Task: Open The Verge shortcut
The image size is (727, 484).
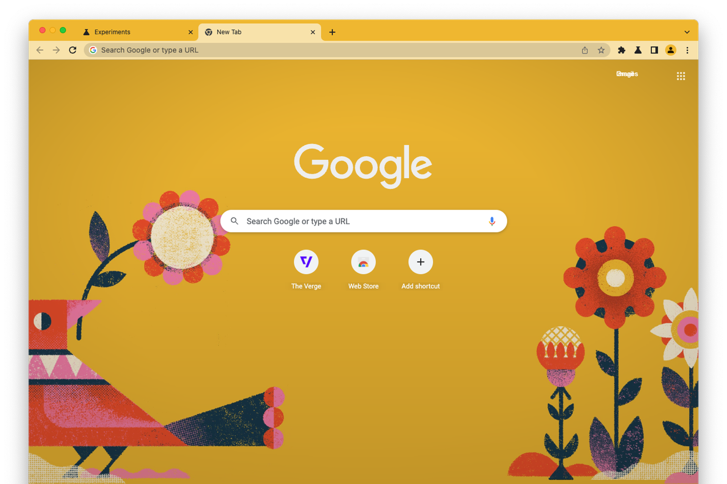Action: (306, 262)
